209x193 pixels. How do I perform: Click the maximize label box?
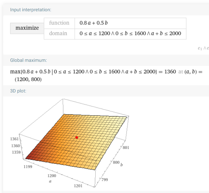tap(27, 28)
